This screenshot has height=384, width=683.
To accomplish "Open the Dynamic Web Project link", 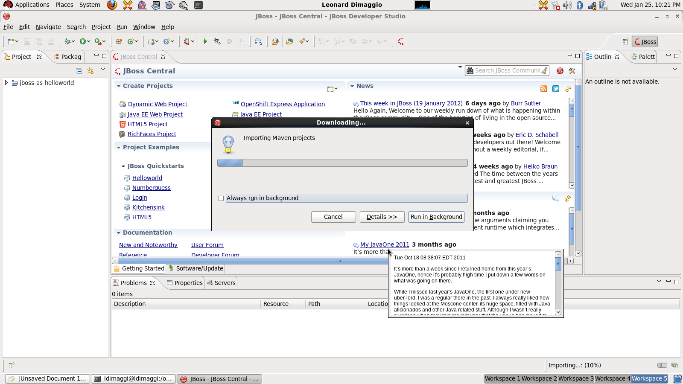I will point(158,104).
